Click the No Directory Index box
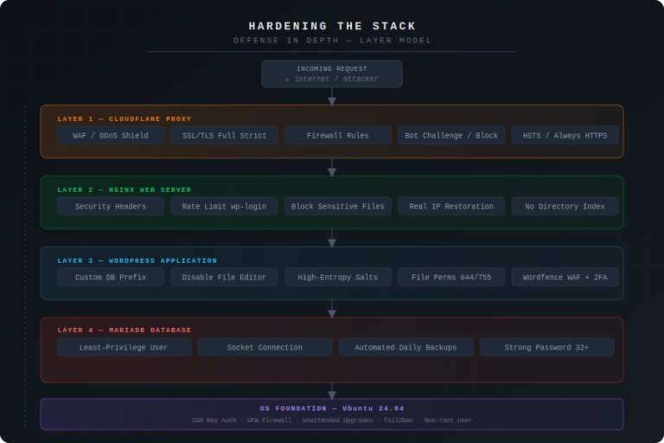 pos(565,207)
